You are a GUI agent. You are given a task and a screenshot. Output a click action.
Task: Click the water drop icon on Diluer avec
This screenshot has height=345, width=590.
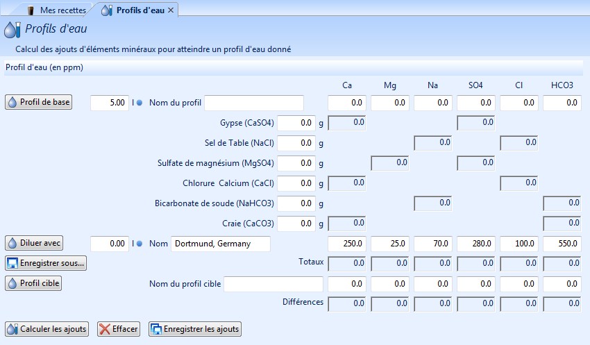(12, 244)
